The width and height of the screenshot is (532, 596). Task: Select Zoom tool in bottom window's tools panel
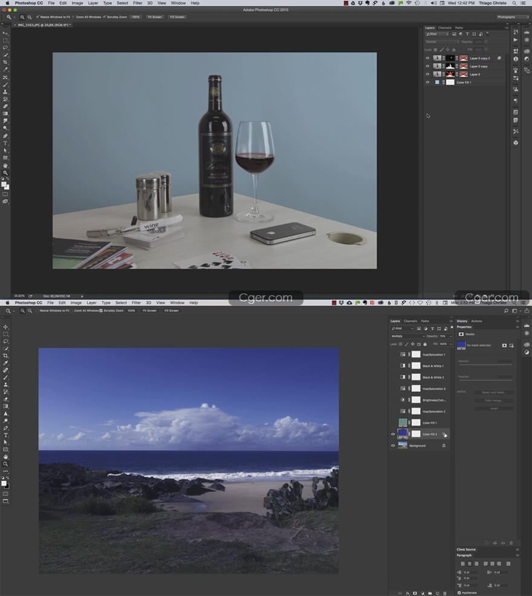(x=5, y=464)
